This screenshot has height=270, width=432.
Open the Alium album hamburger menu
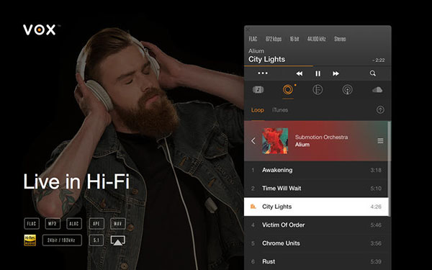pos(380,141)
